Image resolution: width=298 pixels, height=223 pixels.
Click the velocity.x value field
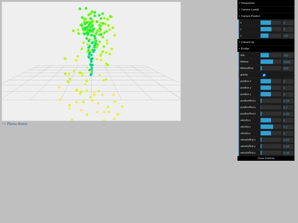(288, 120)
